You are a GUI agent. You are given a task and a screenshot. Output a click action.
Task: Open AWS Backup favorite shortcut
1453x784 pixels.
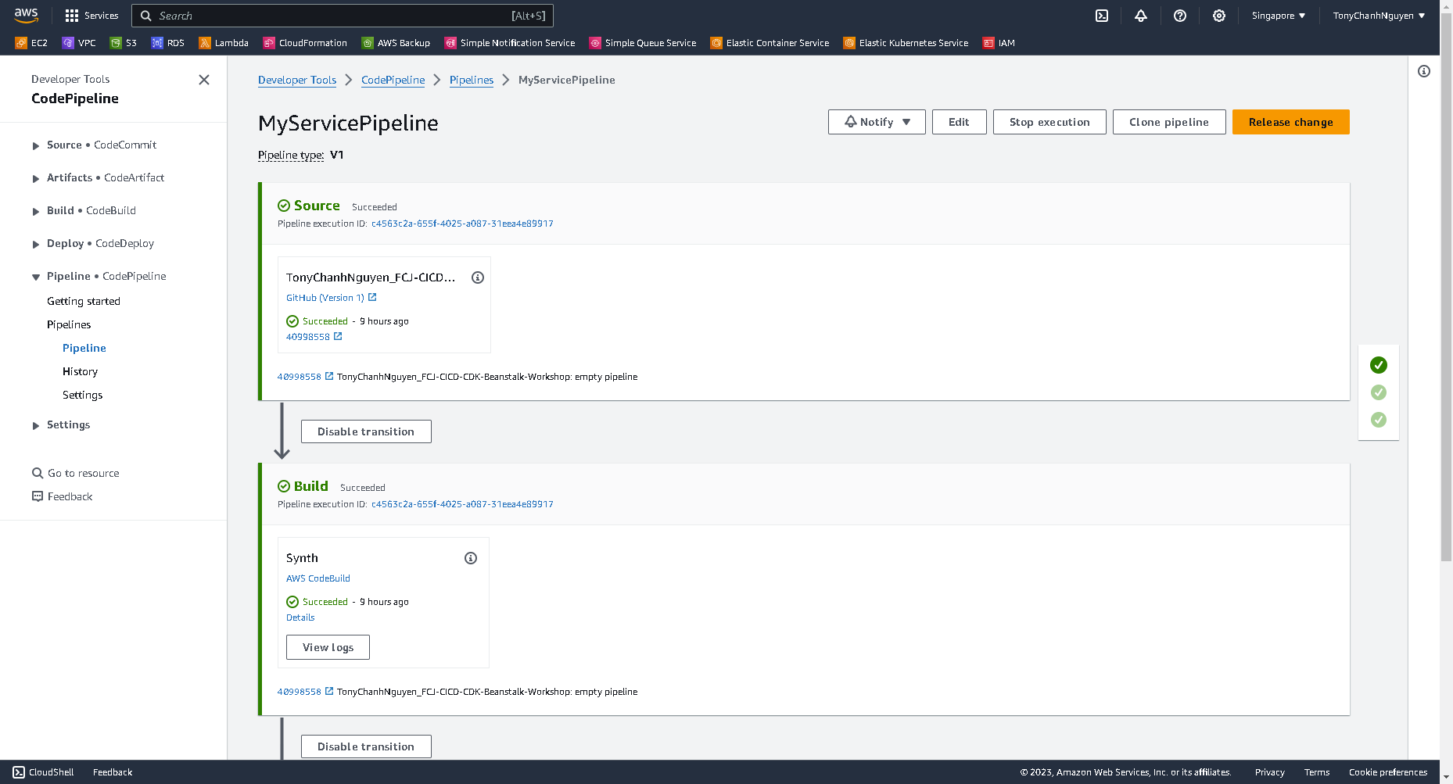click(396, 43)
